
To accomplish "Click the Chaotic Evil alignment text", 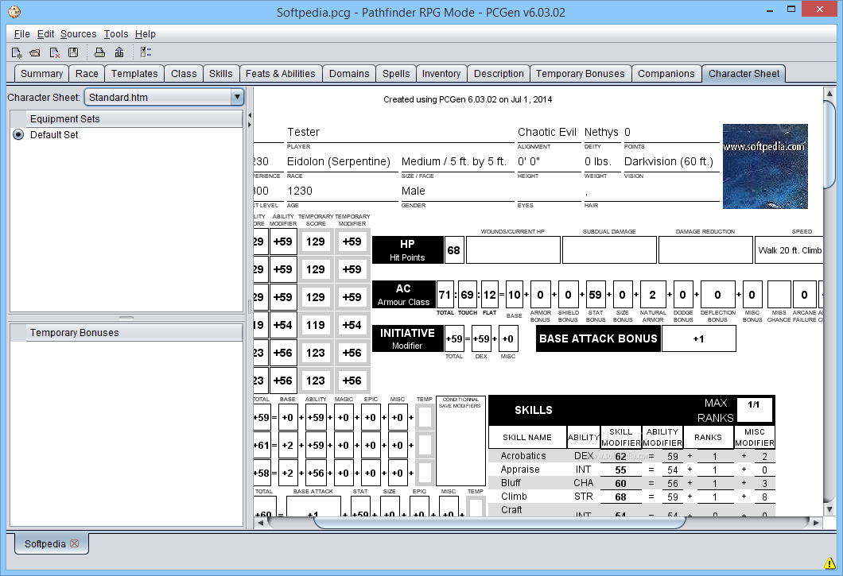I will click(547, 132).
